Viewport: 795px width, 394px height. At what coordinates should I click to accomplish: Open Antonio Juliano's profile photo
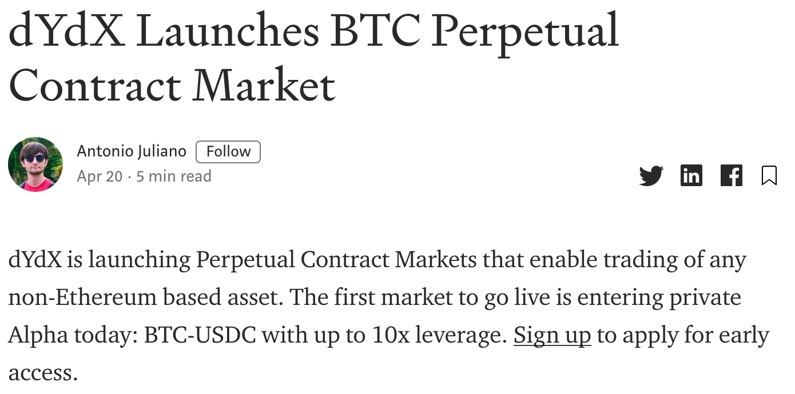tap(35, 164)
